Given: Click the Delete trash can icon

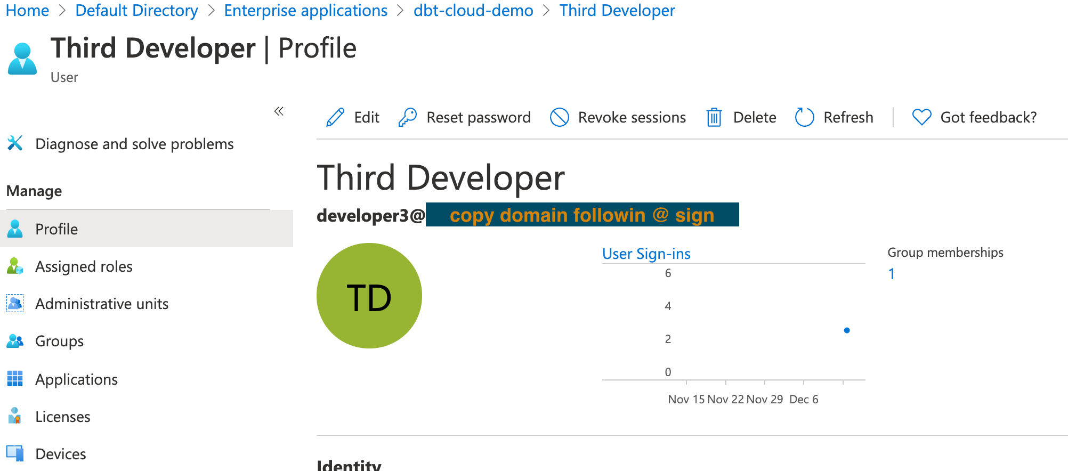Looking at the screenshot, I should click(x=714, y=117).
